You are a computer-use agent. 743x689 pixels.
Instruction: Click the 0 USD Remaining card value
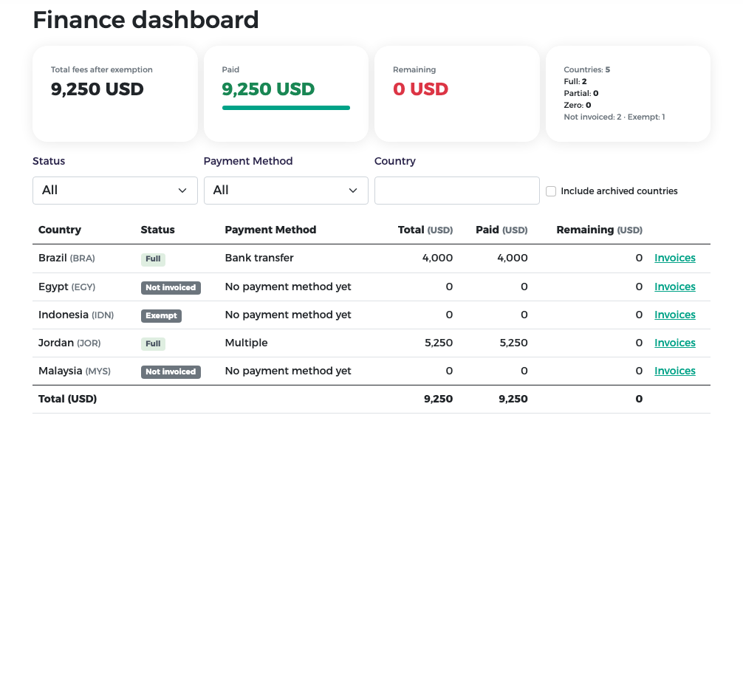(420, 89)
